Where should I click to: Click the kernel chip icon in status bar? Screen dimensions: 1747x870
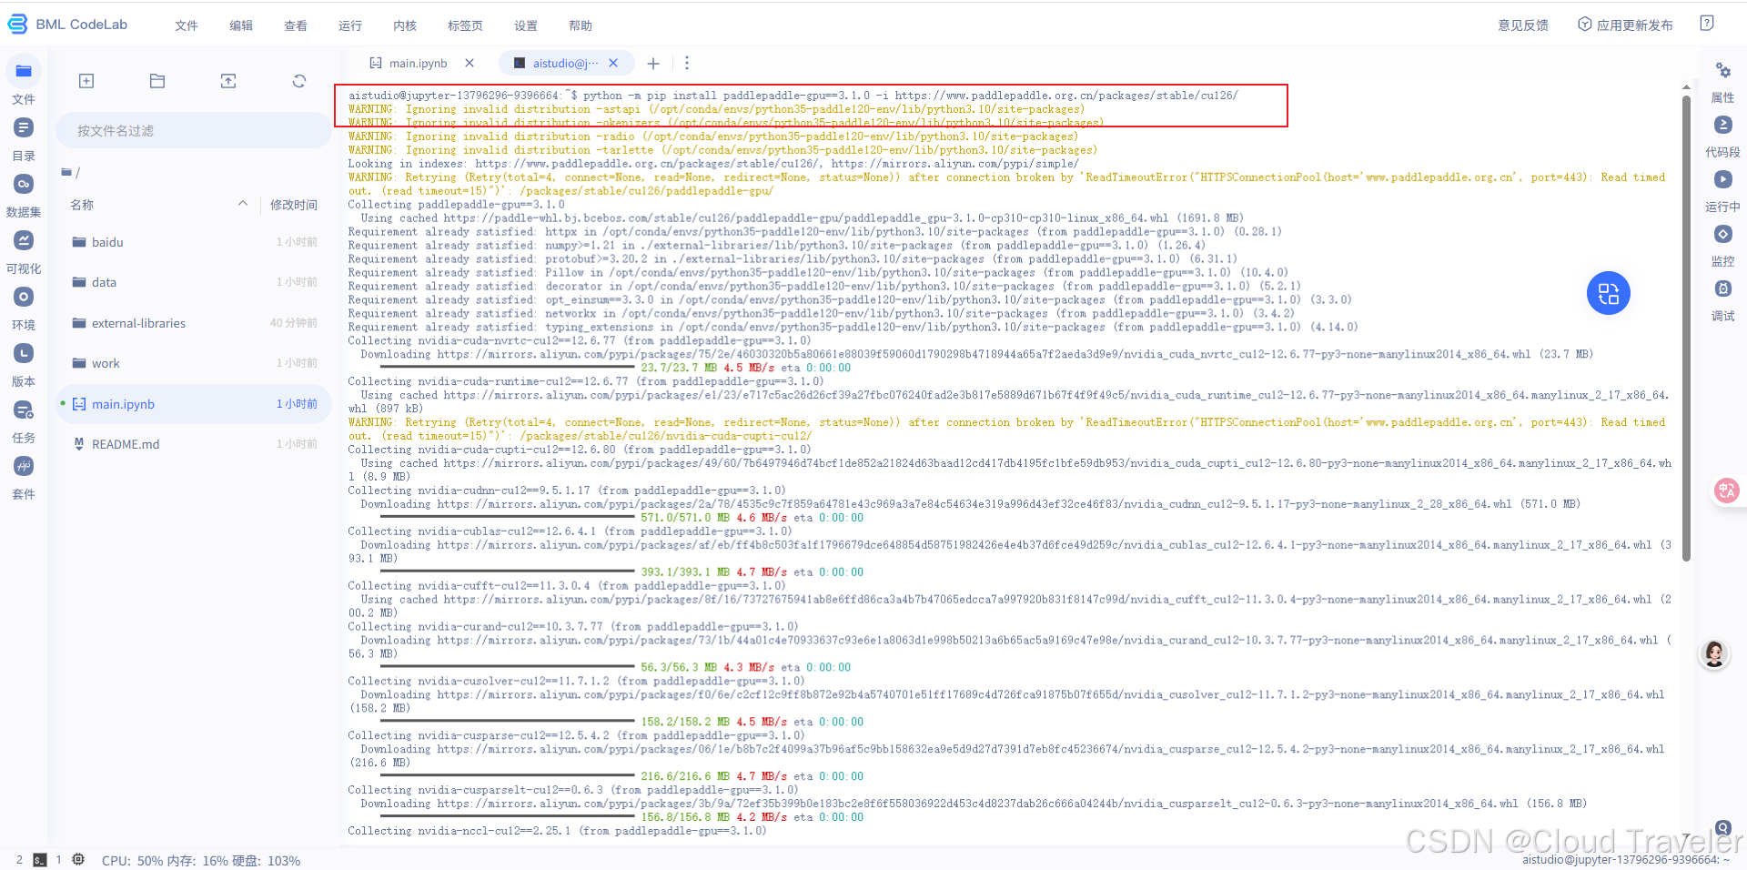(78, 859)
